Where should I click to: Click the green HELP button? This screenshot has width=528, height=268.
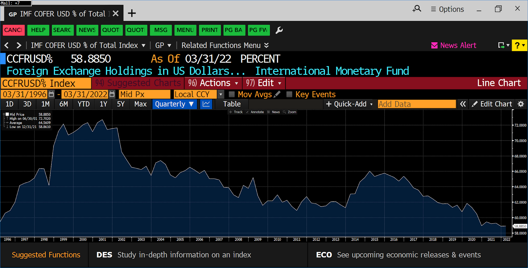coord(38,30)
